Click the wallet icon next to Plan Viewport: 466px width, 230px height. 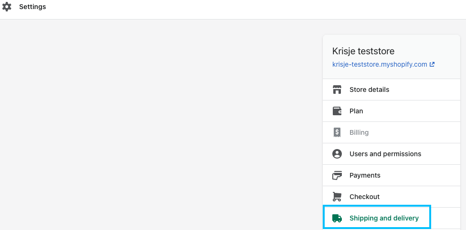point(337,111)
